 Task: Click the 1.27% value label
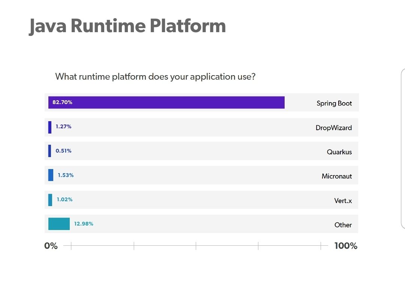63,126
